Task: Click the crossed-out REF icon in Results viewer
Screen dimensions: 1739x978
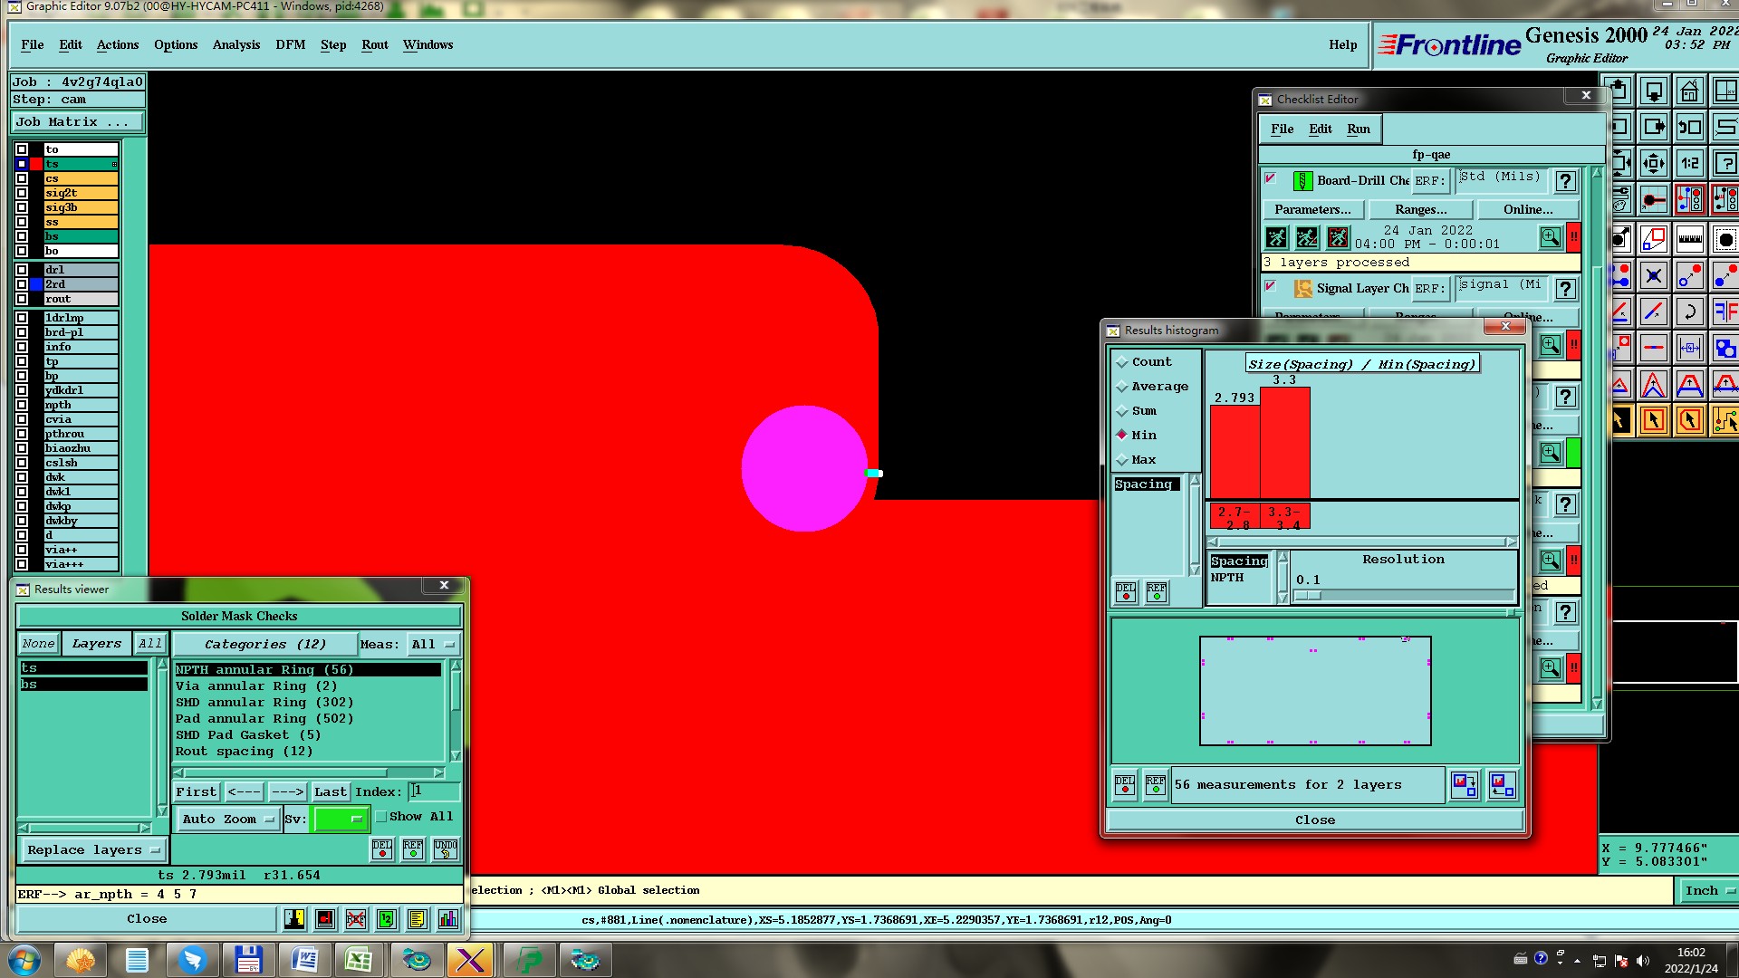Action: point(355,919)
